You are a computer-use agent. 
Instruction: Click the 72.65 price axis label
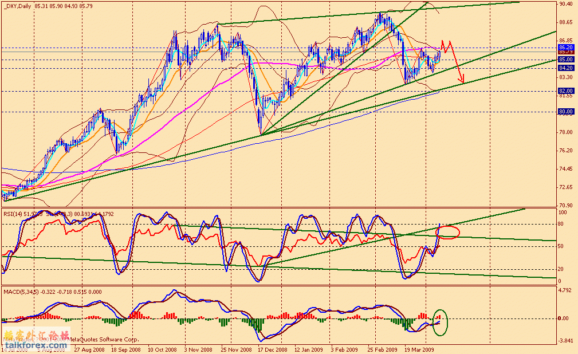pos(566,187)
